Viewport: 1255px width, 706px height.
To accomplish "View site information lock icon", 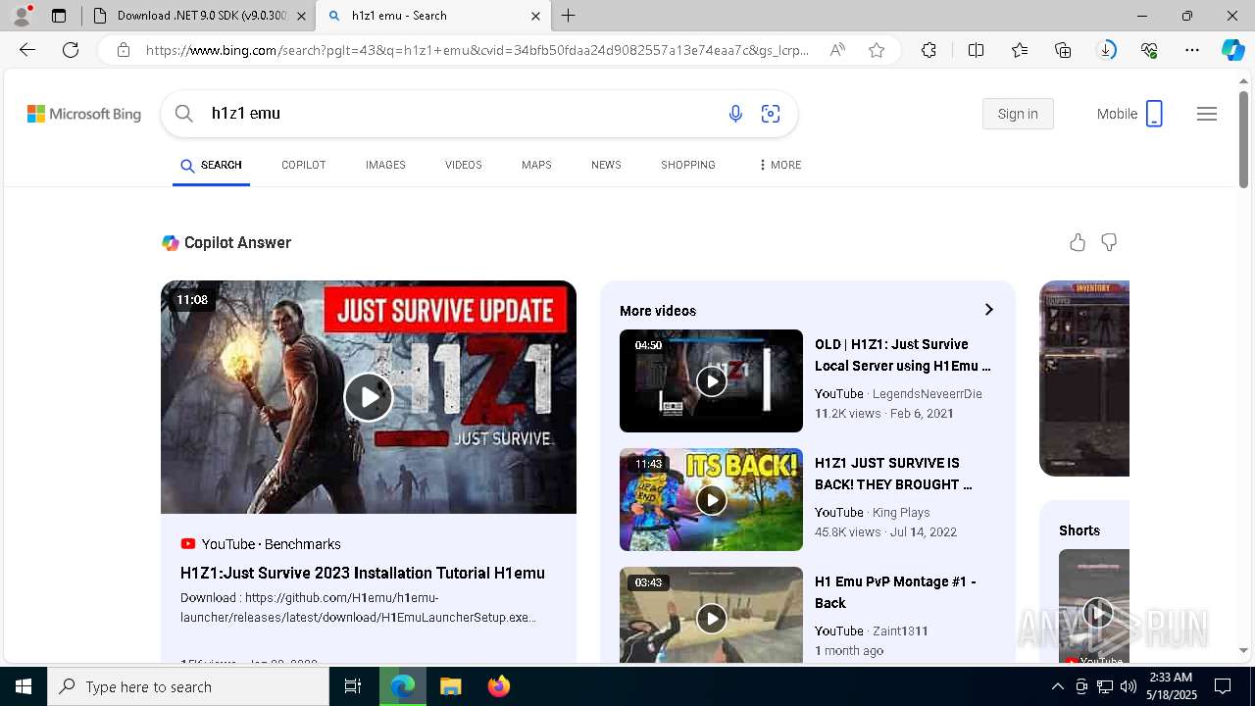I will [x=123, y=50].
